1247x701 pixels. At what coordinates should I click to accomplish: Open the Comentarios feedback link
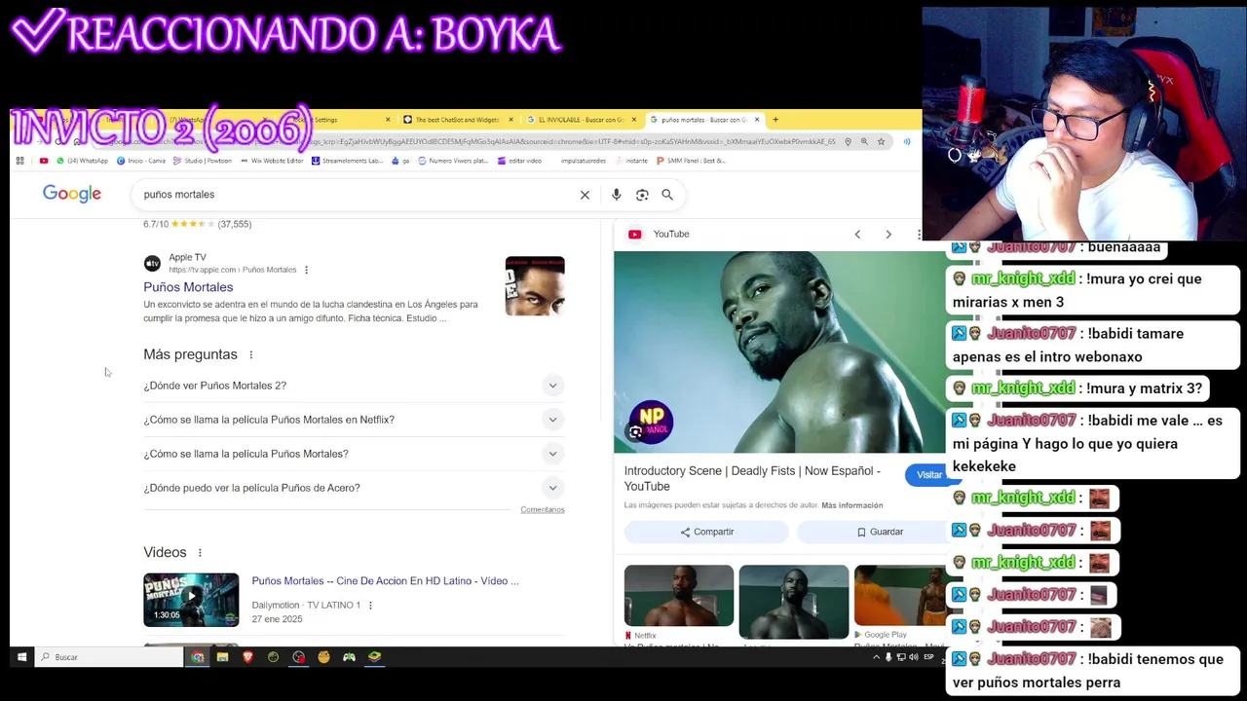[543, 510]
